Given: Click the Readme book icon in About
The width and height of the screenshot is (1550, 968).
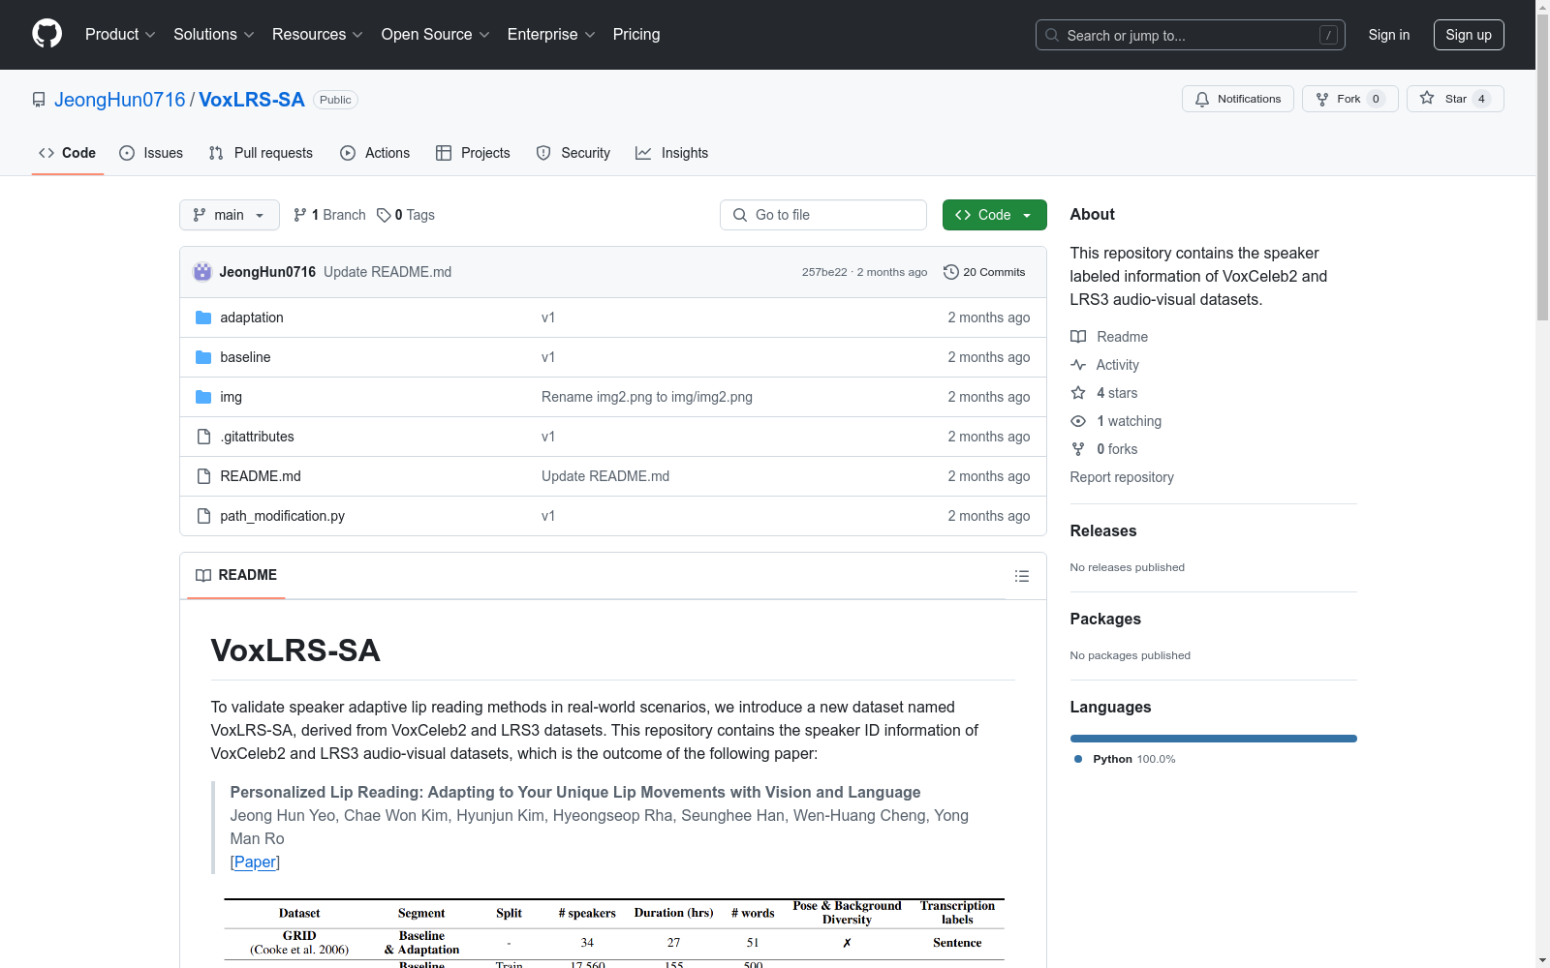Looking at the screenshot, I should 1078,337.
